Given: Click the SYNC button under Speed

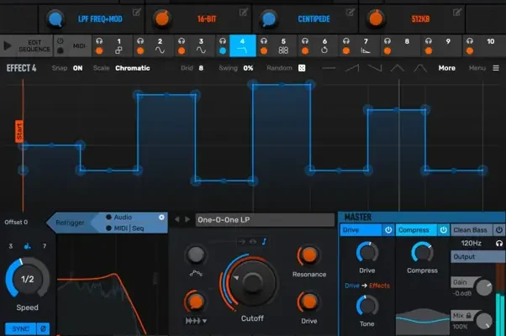Looking at the screenshot, I should point(20,328).
